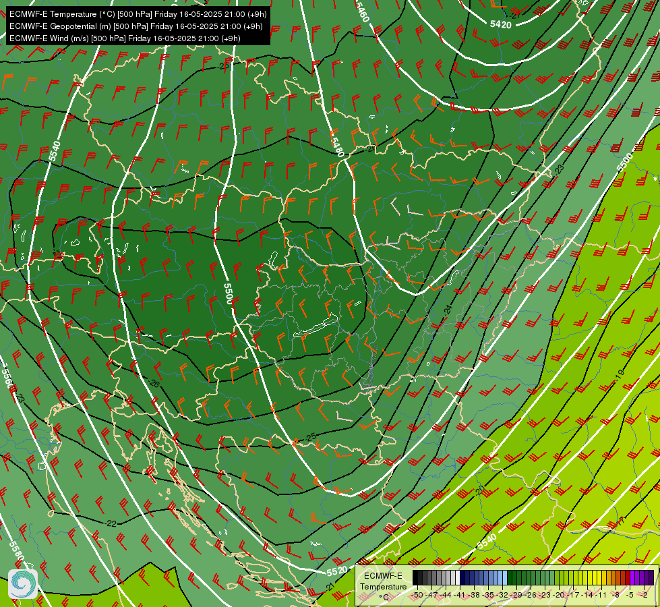Click the legend title ECMWF-E Temperature °C
660x607 pixels.
(384, 587)
